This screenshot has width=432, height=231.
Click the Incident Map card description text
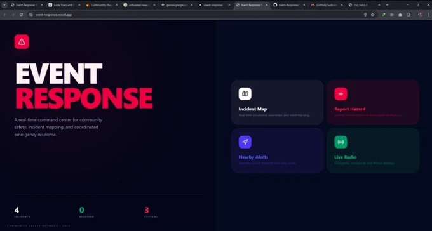pyautogui.click(x=274, y=115)
